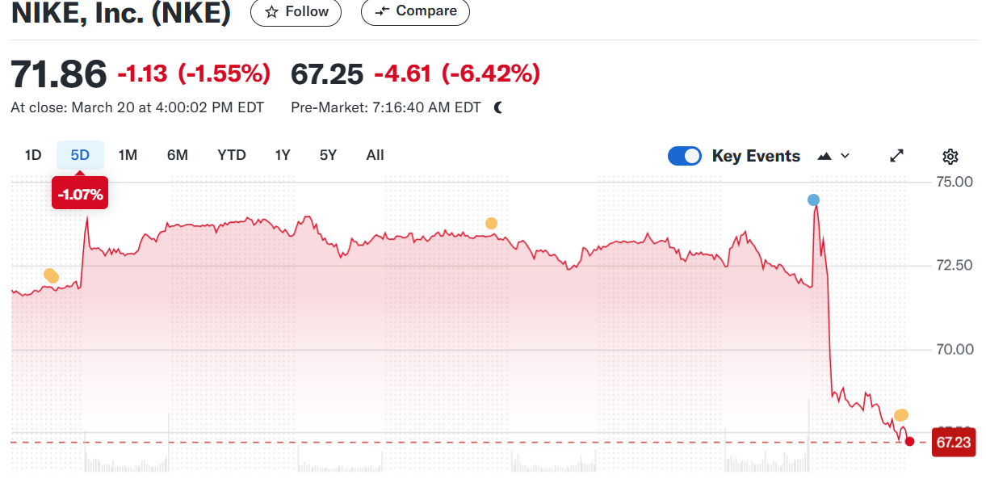
Task: Show the 5Y price history
Action: coord(328,155)
